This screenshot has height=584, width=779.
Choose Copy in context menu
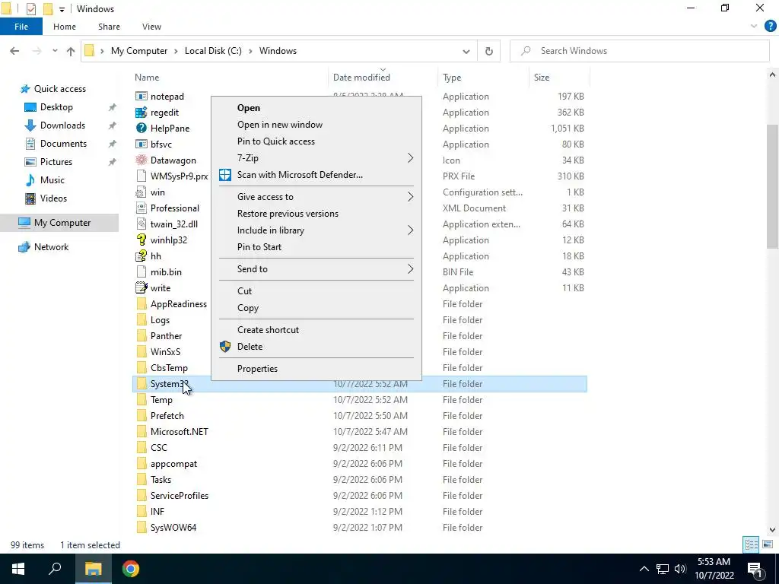coord(248,308)
